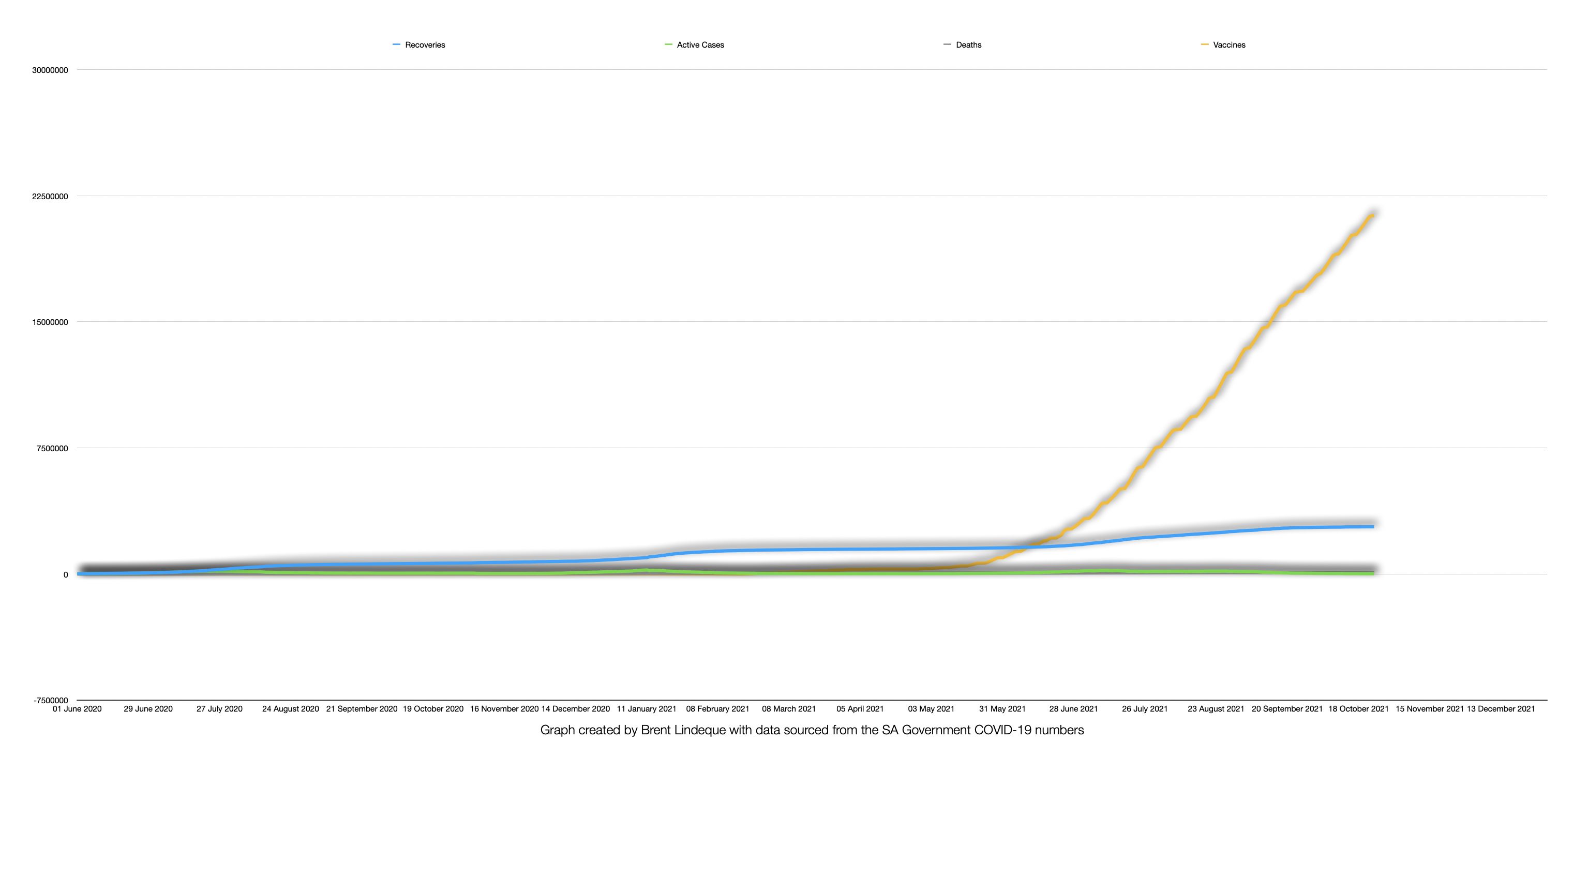Click the Brent Lindeque graph caption text
The width and height of the screenshot is (1588, 888).
(811, 730)
